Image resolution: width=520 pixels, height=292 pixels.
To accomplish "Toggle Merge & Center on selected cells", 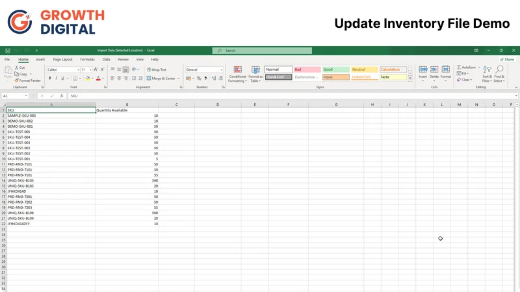I will [161, 79].
